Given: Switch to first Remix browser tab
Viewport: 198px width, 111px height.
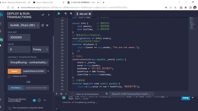Looking at the screenshot, I should (x=14, y=2).
